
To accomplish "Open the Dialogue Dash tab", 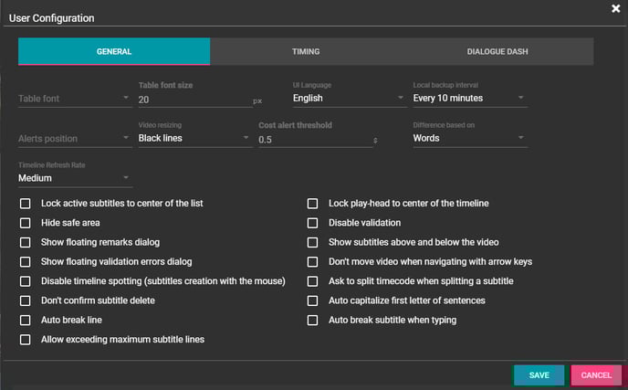I will pos(497,52).
